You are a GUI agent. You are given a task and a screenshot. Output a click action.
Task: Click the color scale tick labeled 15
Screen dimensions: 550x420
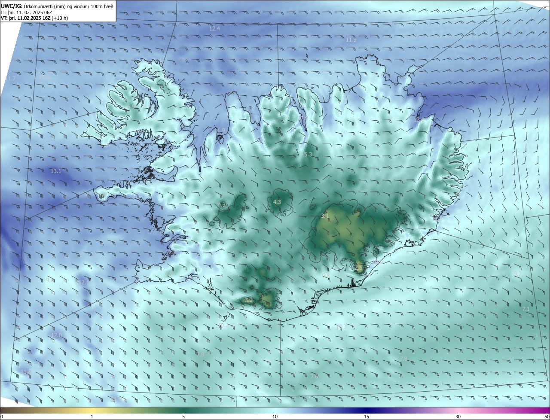click(x=367, y=417)
